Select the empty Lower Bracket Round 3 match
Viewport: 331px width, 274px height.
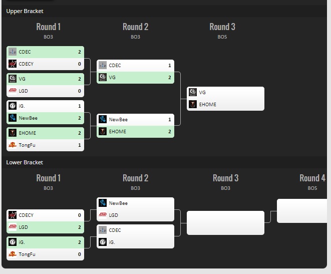pos(225,223)
